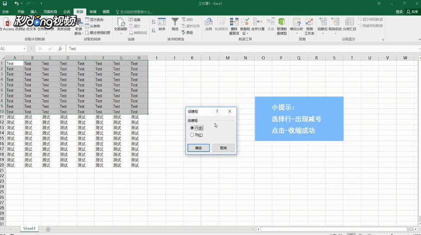Click Recent Sources (最近使用的源)
Screen dimensions: 421x235
coord(98,32)
